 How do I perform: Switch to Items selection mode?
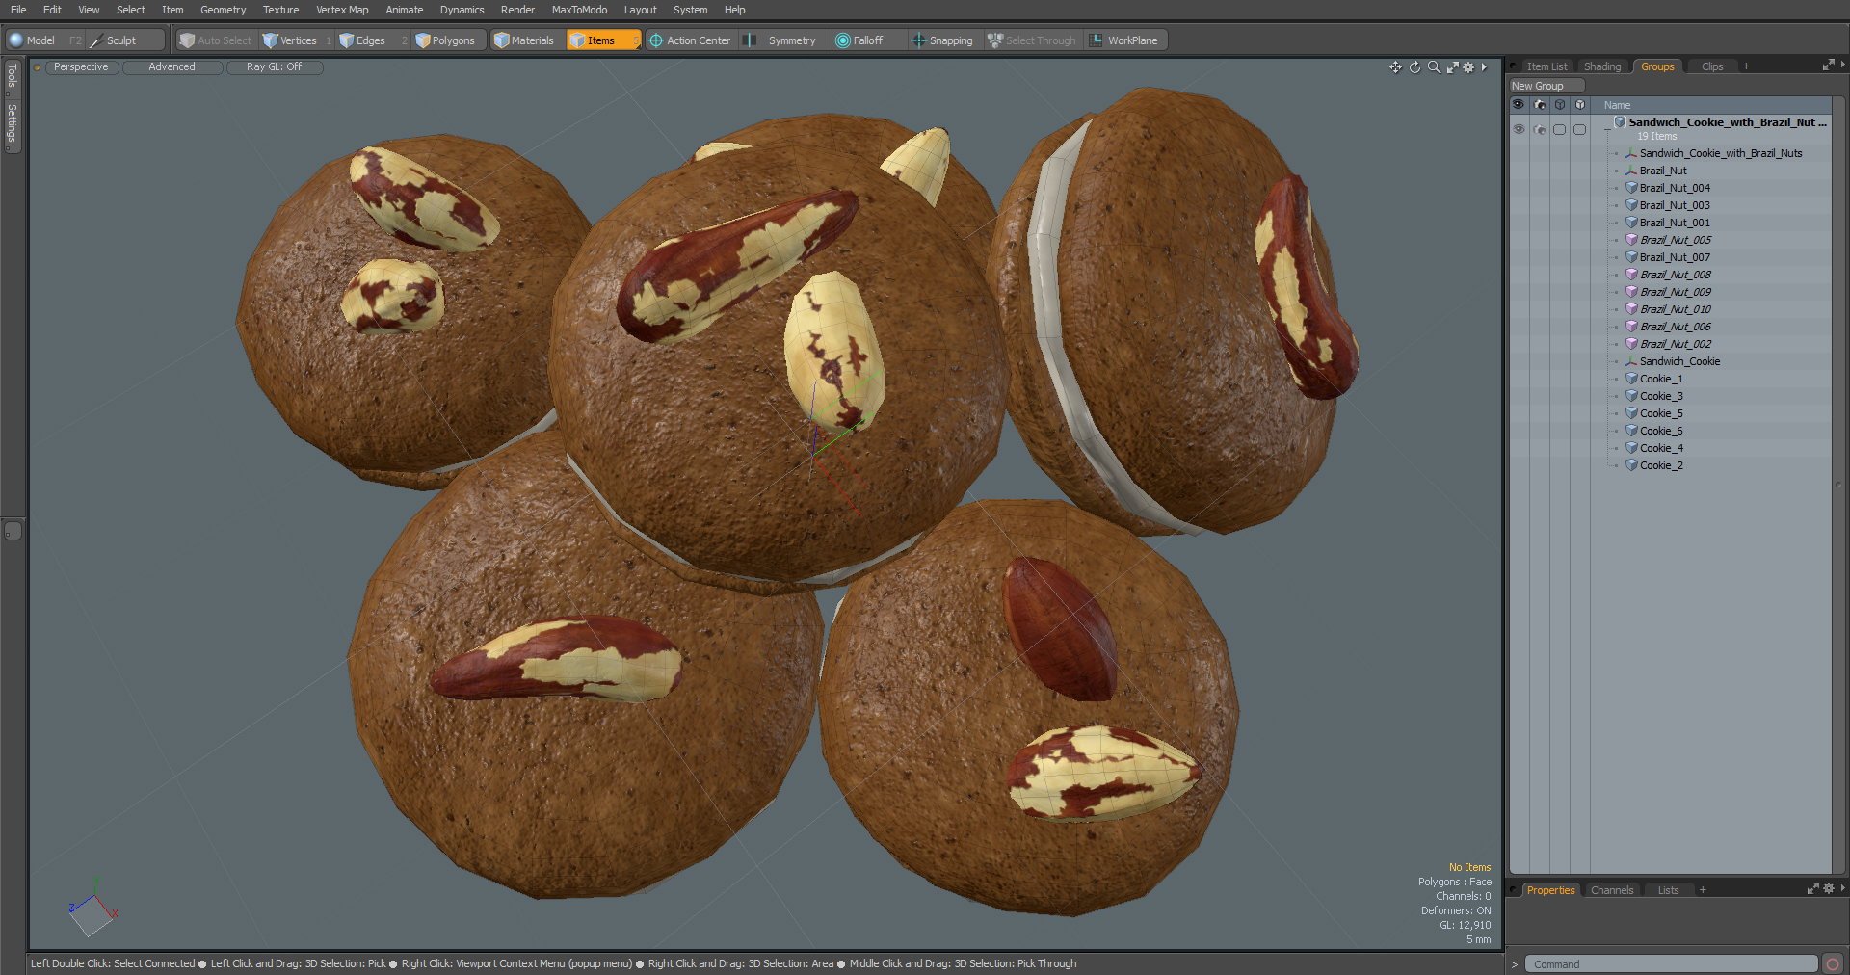coord(602,40)
